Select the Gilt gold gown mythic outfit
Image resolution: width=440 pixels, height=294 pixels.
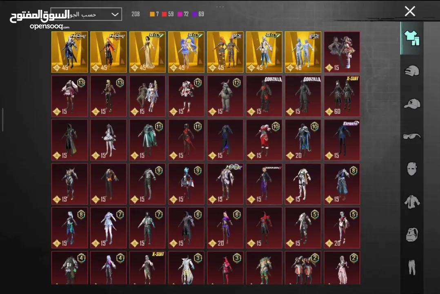coord(147,52)
